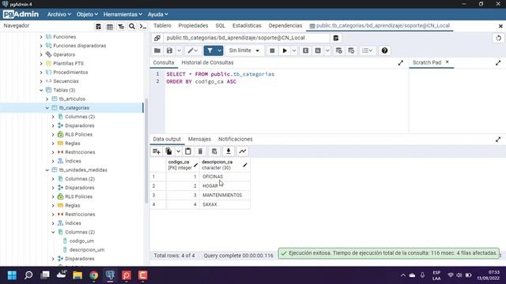Expand tb_articulos tree node
The width and height of the screenshot is (506, 284).
[x=47, y=99]
